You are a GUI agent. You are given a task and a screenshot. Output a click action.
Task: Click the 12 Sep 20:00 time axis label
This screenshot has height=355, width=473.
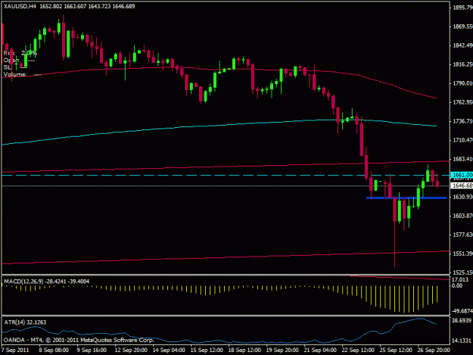(x=131, y=350)
